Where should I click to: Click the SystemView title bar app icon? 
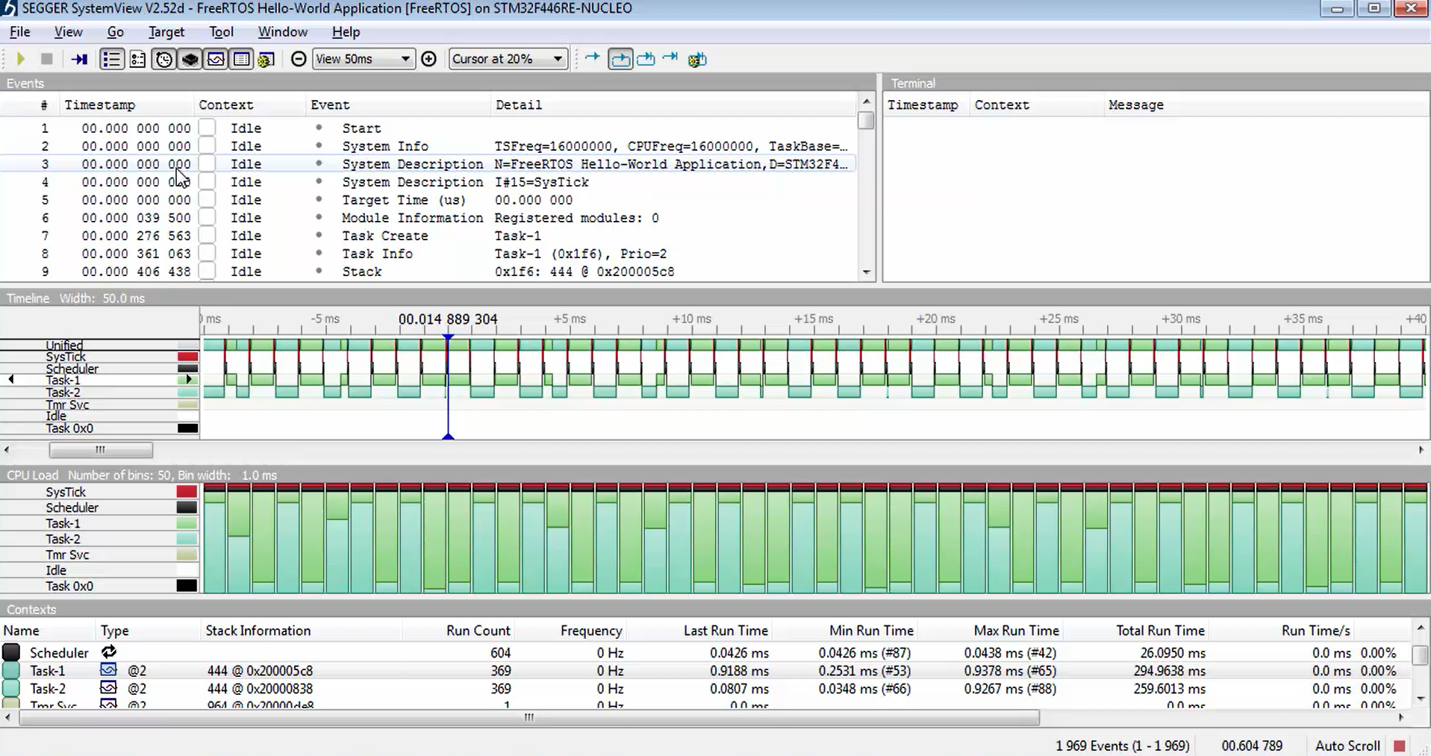9,8
